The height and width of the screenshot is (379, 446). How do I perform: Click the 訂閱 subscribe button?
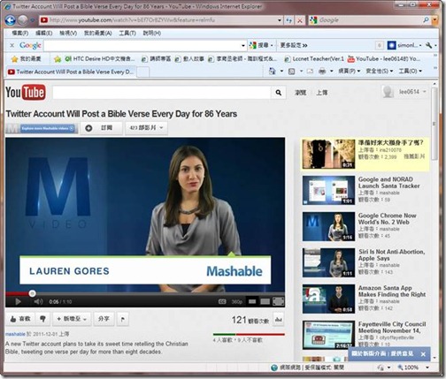click(x=102, y=128)
